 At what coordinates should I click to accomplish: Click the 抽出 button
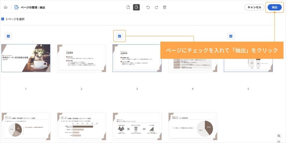coord(275,7)
